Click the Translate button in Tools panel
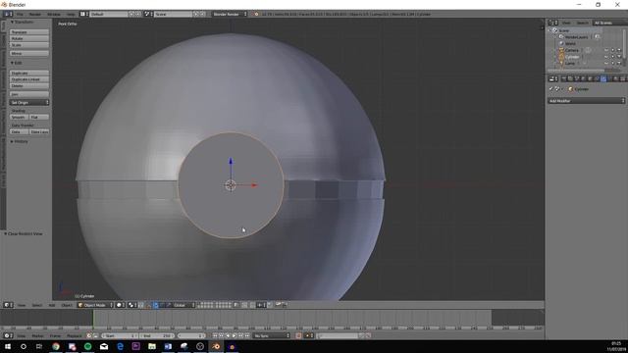Image resolution: width=628 pixels, height=353 pixels. tap(29, 32)
